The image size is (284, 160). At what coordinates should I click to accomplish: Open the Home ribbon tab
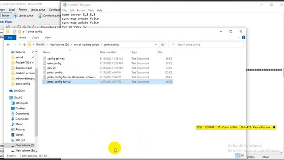coord(23,37)
